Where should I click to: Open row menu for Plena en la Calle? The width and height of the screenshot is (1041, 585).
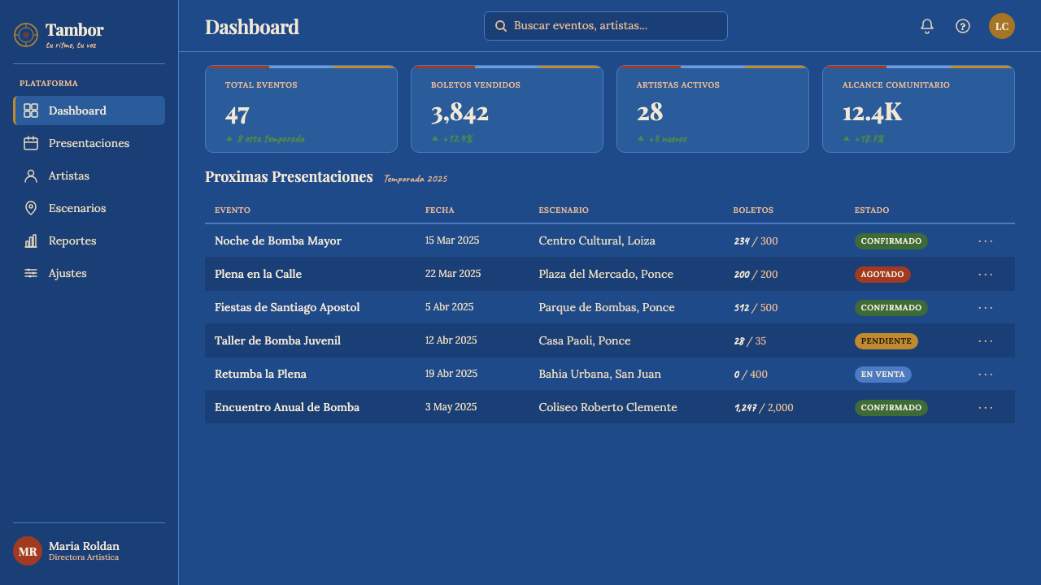click(986, 275)
